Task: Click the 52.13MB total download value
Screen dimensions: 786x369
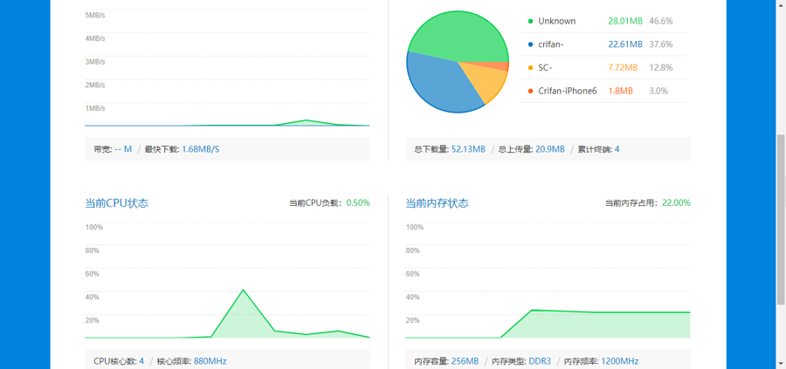Action: [468, 149]
